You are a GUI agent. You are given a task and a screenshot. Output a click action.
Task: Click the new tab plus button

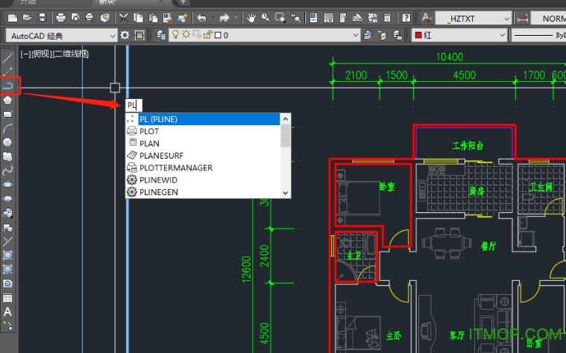tap(183, 2)
